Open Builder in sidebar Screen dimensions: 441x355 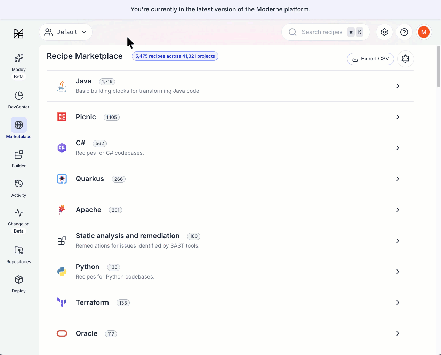[x=19, y=159]
